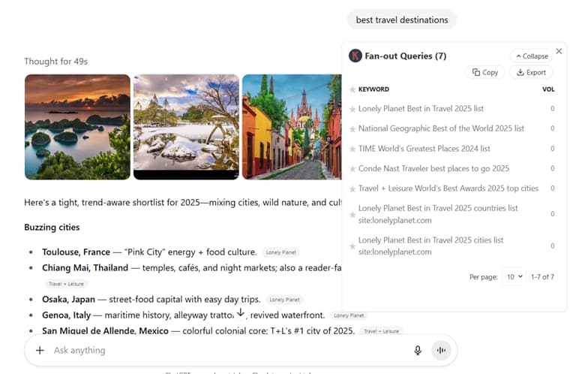
Task: Click the plus attach icon in chat box
Action: click(x=40, y=350)
